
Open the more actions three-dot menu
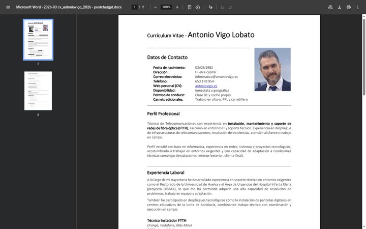pos(357,7)
